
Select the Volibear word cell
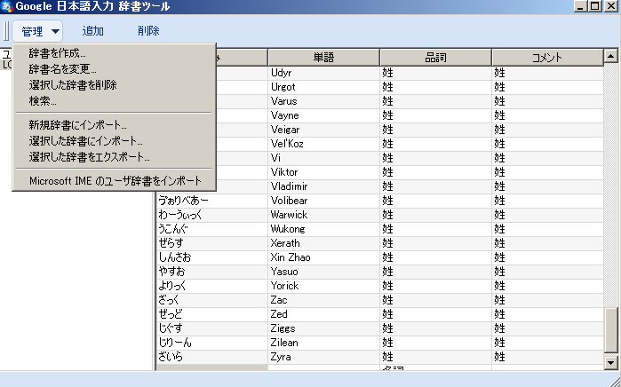[x=323, y=201]
